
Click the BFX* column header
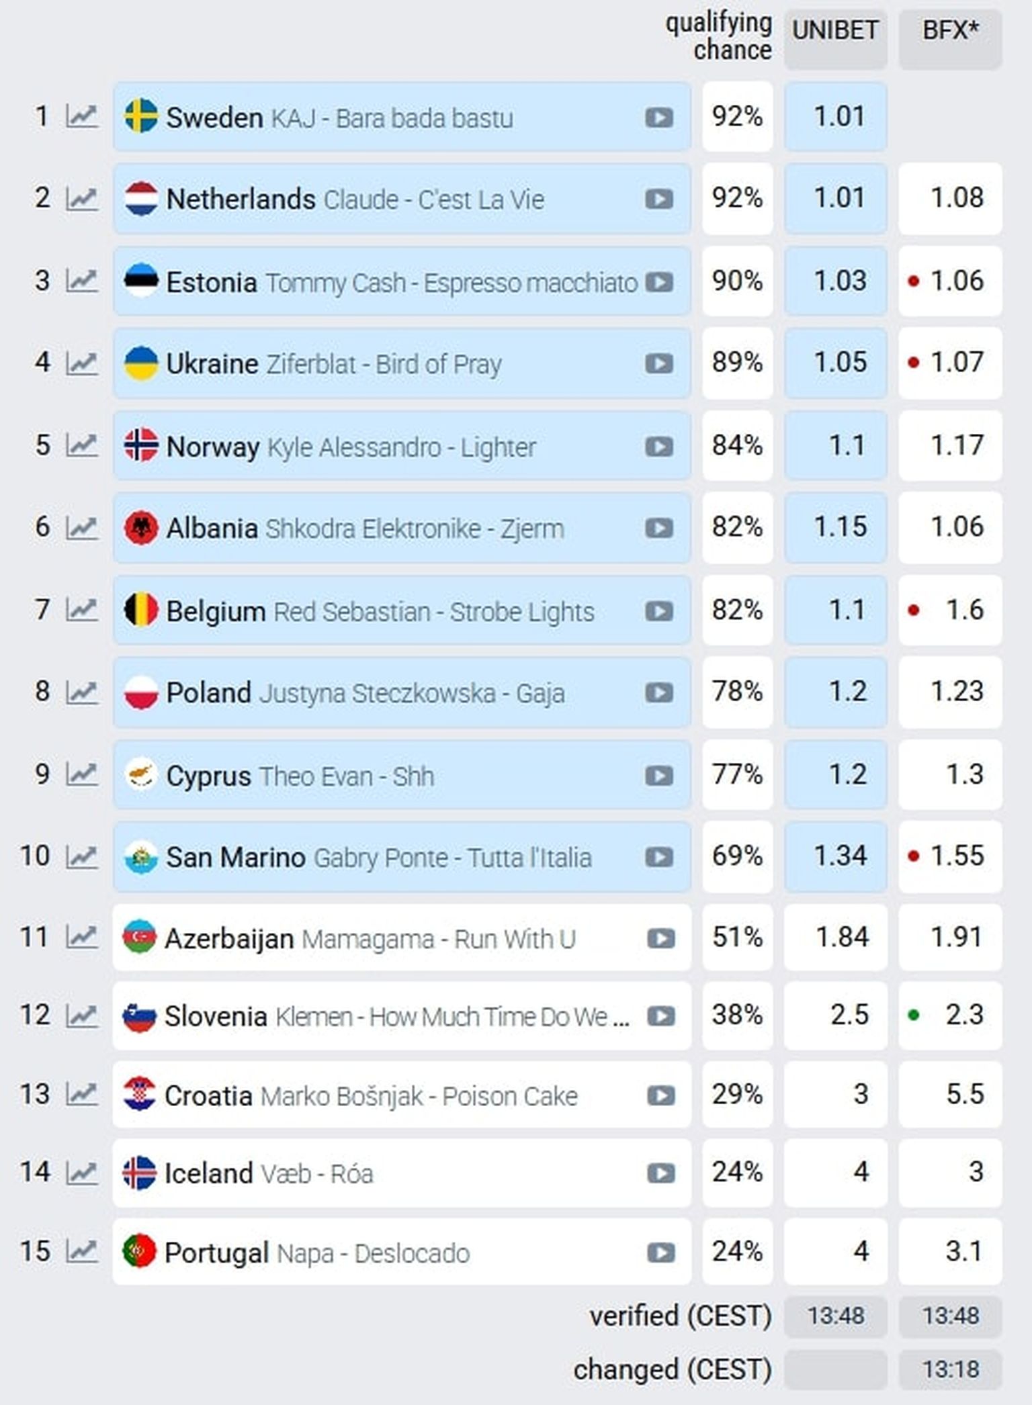pos(950,32)
